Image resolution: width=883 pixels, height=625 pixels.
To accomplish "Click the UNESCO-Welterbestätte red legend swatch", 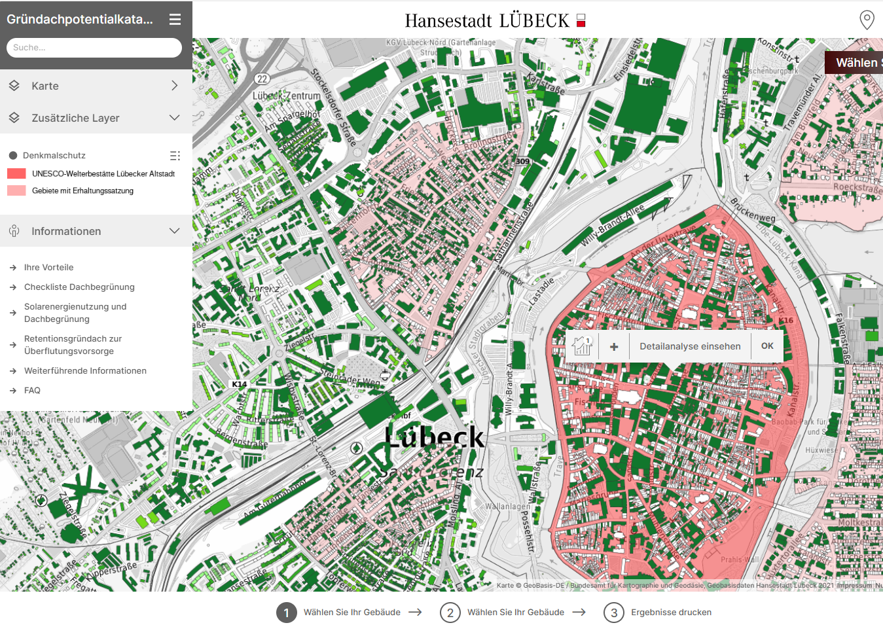I will pyautogui.click(x=16, y=173).
